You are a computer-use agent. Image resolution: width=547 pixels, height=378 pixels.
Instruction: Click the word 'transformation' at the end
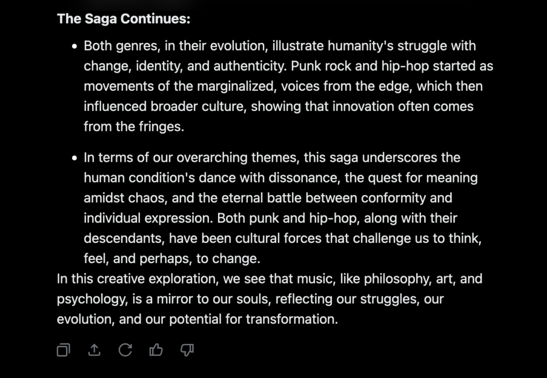(292, 319)
